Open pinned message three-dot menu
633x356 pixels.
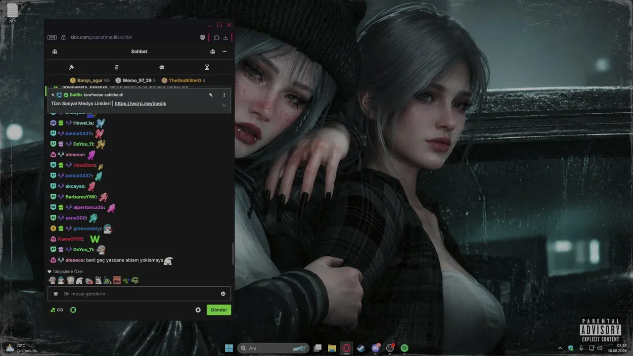pos(224,95)
